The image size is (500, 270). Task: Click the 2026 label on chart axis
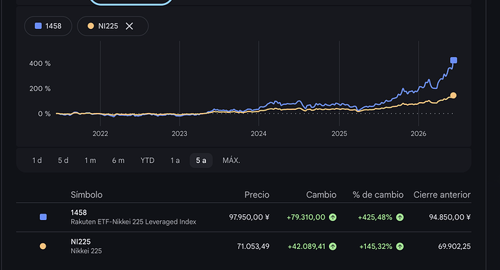coord(418,134)
